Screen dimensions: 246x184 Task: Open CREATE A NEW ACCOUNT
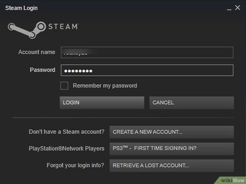tap(172, 132)
